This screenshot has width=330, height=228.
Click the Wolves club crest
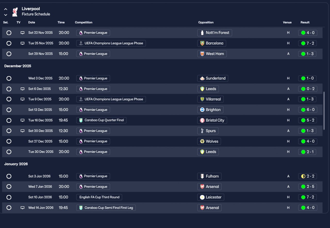pyautogui.click(x=202, y=141)
